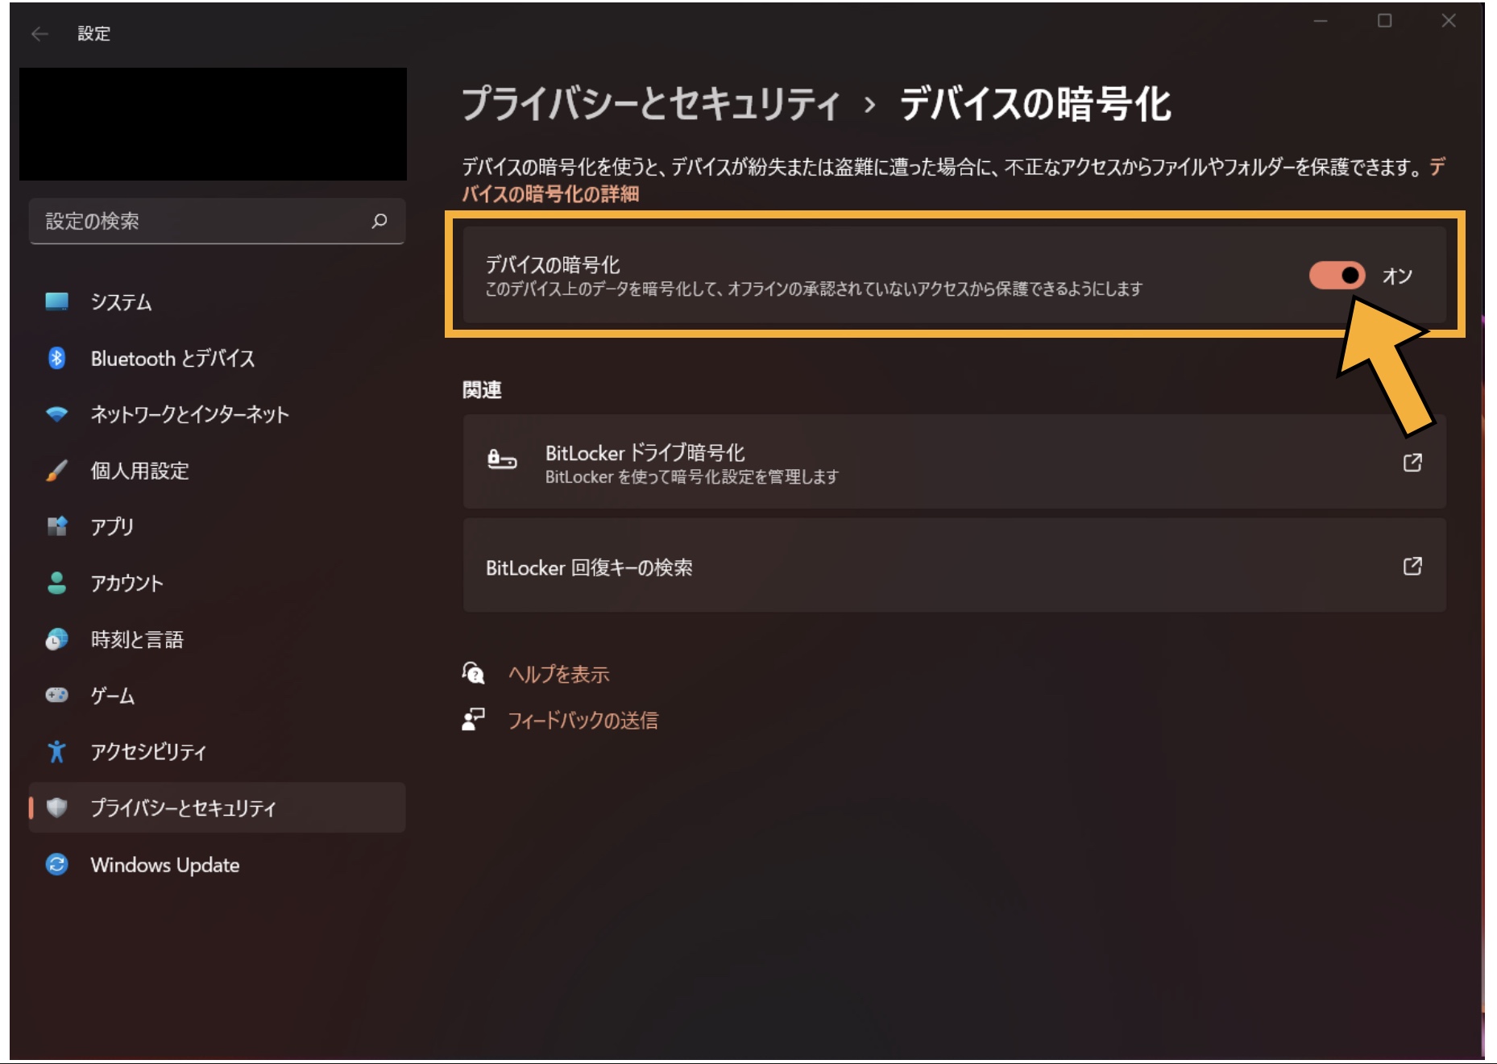
Task: Open Bluetooth とデバイス via its Bluetooth icon
Action: coord(57,360)
